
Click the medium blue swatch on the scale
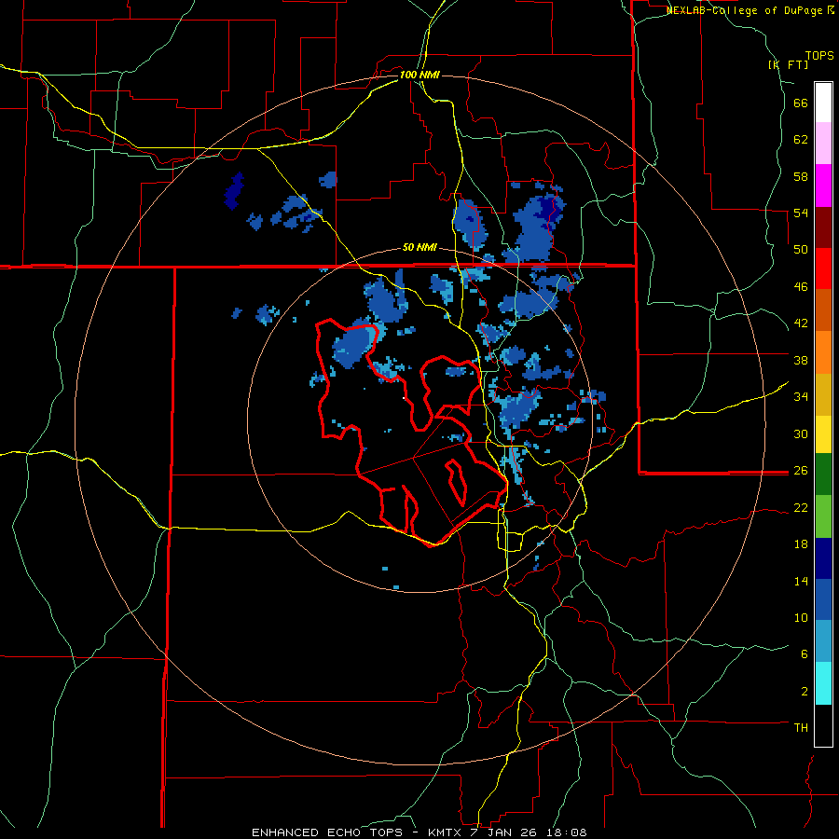click(823, 599)
